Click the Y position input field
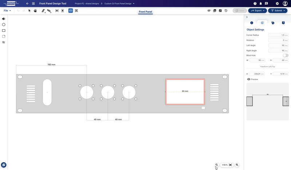The height and width of the screenshot is (170, 291). point(280,74)
